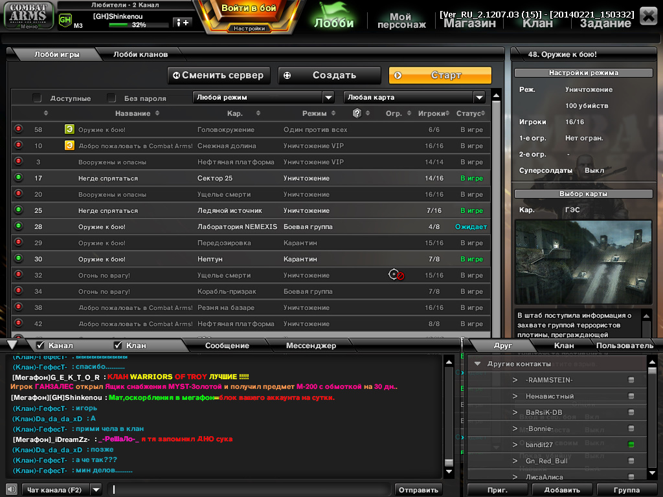
Task: Click the green badge icon in room 58
Action: pos(69,129)
